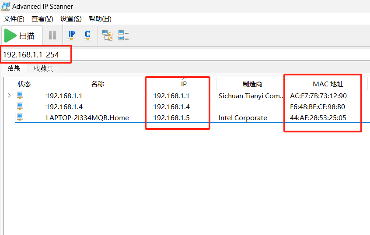Sort by the 制造商 column header
Screen dimensions: 370x235
click(x=252, y=84)
